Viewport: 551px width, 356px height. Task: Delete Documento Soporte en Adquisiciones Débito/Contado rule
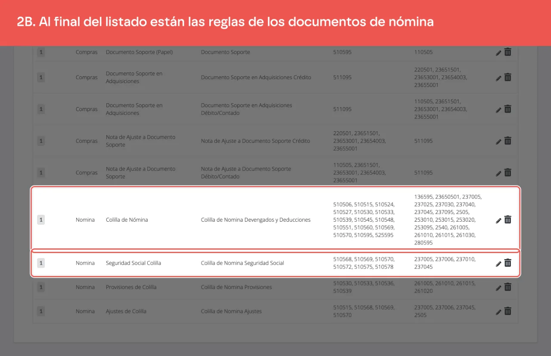[508, 109]
